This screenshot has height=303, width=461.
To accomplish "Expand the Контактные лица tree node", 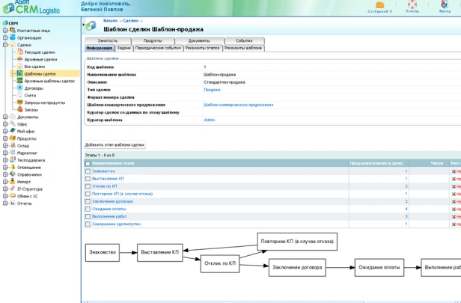I will [x=5, y=30].
